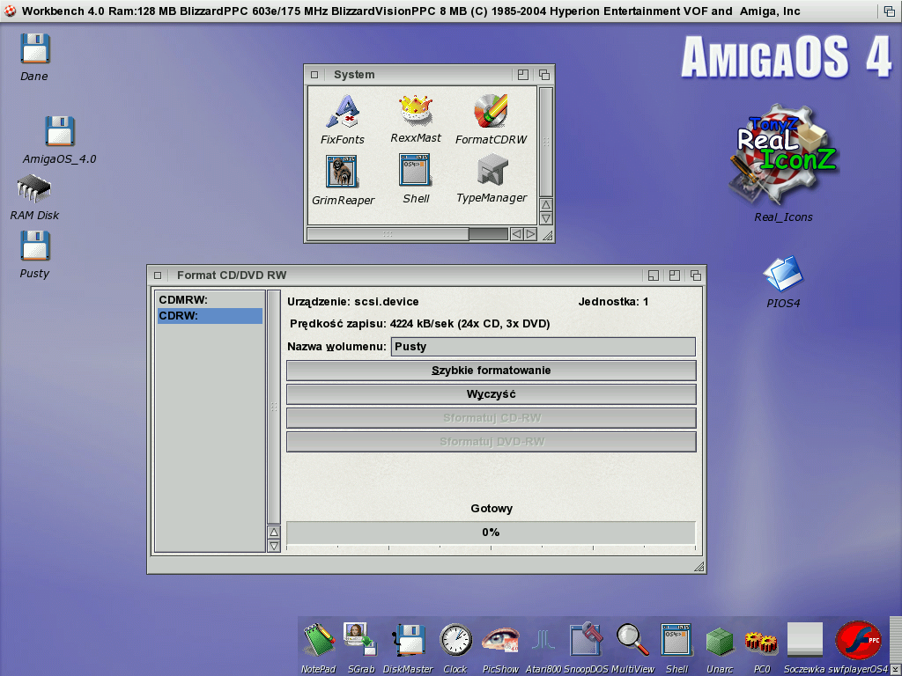This screenshot has height=676, width=902.
Task: Click the 'Prędkość zapisu' speed text
Action: click(420, 324)
